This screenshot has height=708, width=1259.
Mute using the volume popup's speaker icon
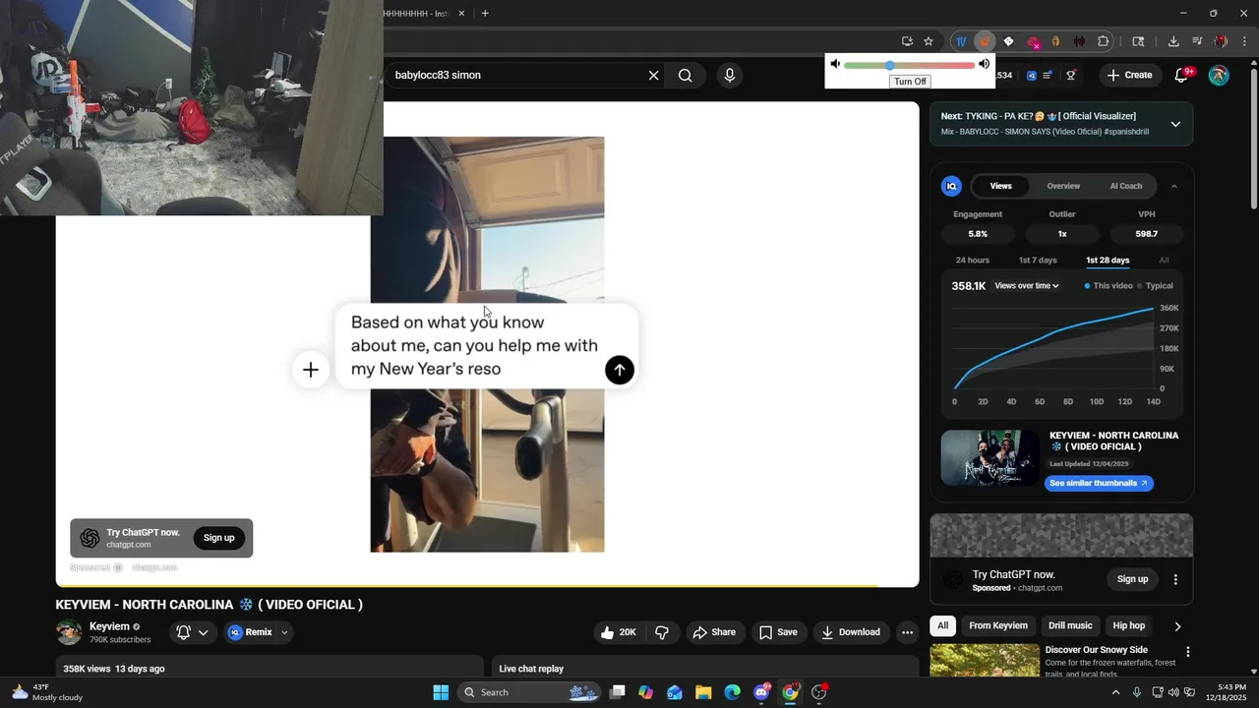tap(835, 64)
